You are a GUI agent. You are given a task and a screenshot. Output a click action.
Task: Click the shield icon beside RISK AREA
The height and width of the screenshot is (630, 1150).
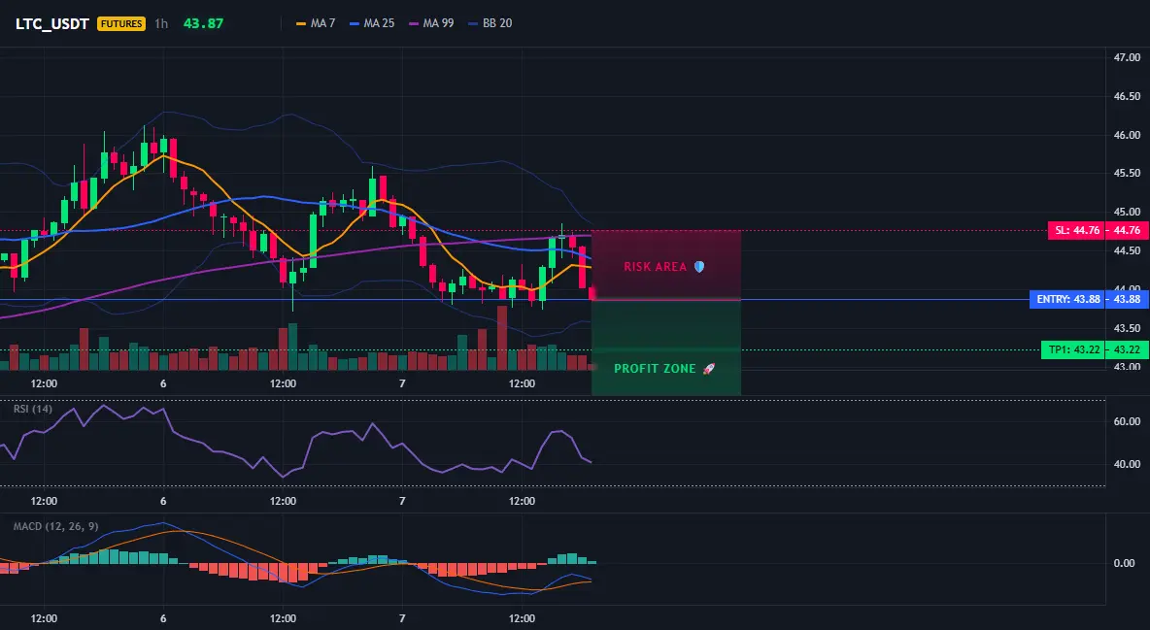tap(699, 267)
